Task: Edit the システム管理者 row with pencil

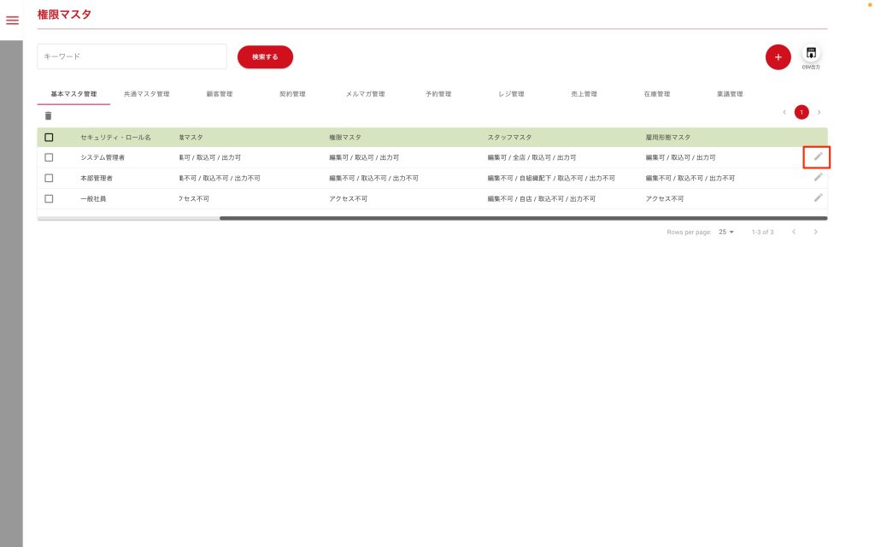Action: [x=818, y=156]
